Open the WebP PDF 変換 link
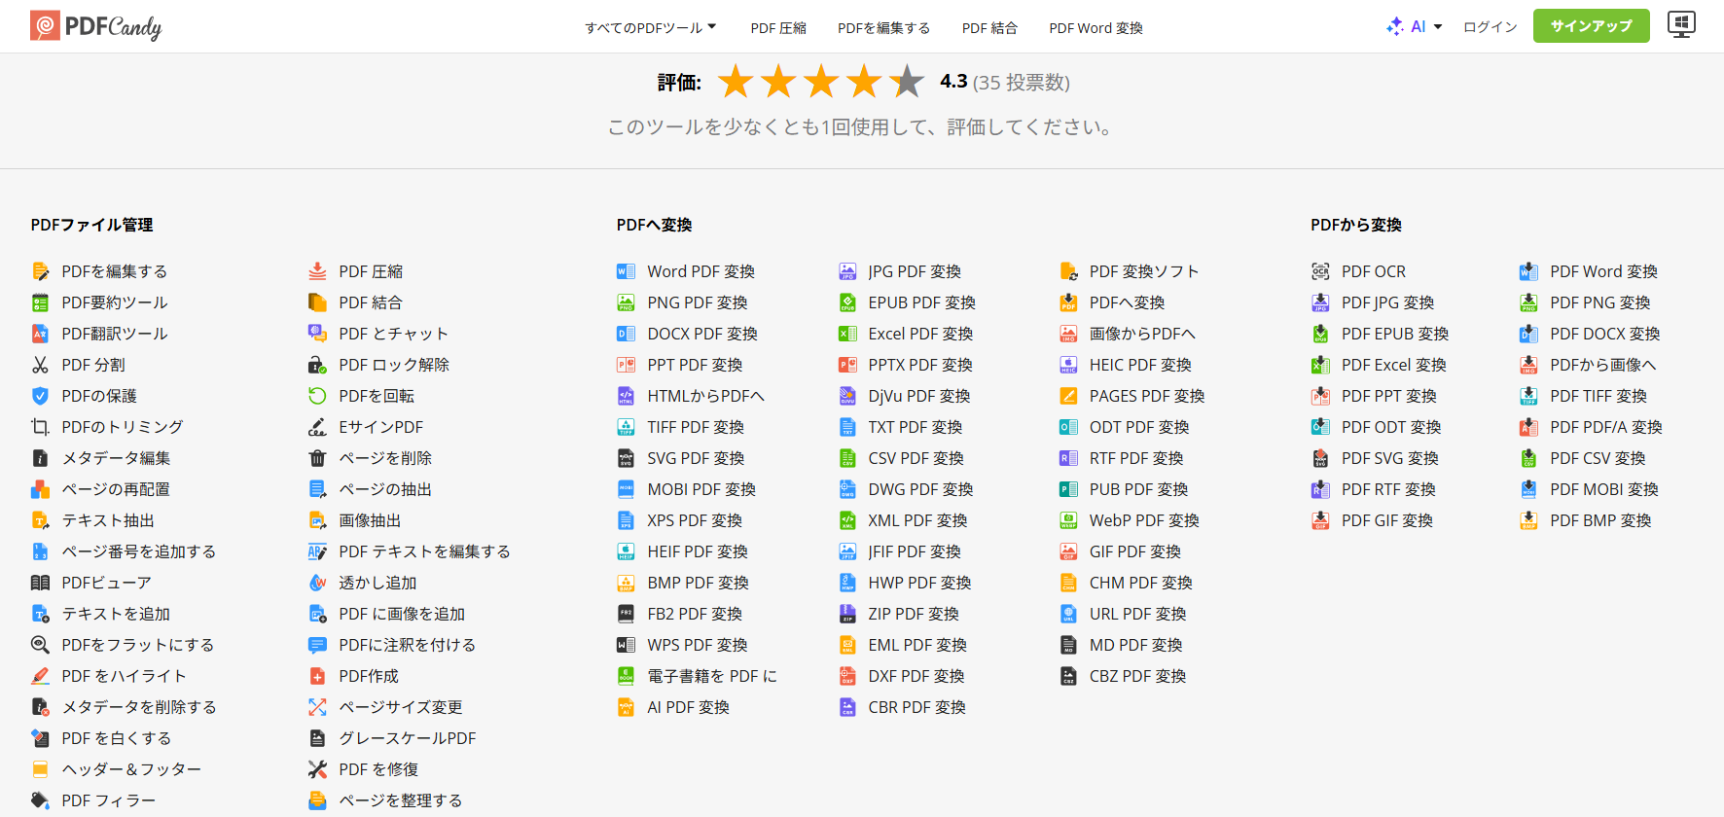Viewport: 1724px width, 817px height. (x=1144, y=520)
